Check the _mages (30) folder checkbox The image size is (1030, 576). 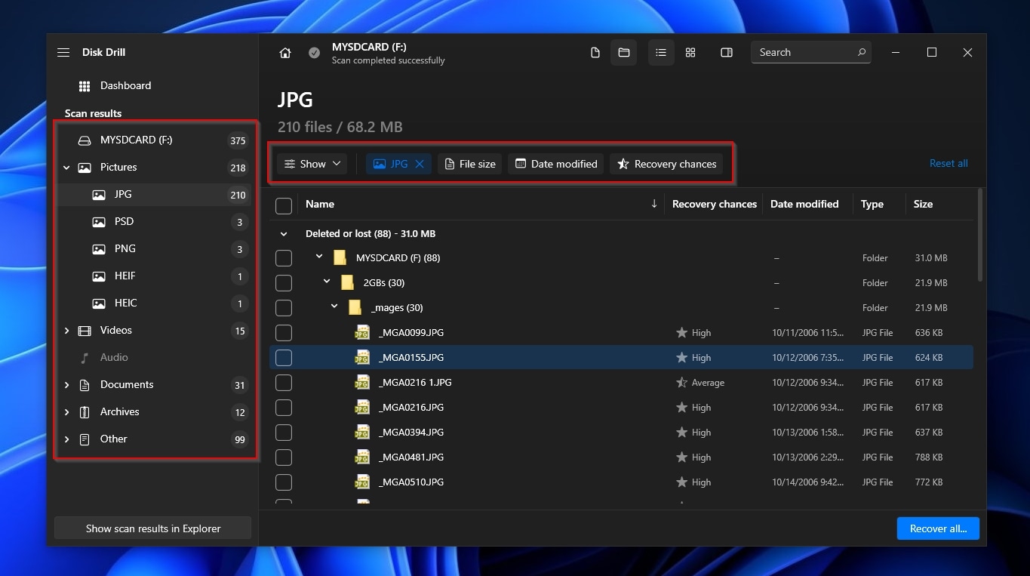click(284, 308)
